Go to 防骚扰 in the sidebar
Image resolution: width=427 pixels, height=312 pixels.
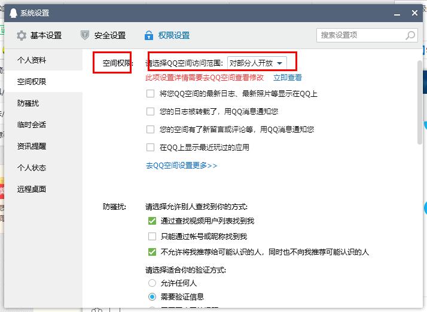[43, 103]
